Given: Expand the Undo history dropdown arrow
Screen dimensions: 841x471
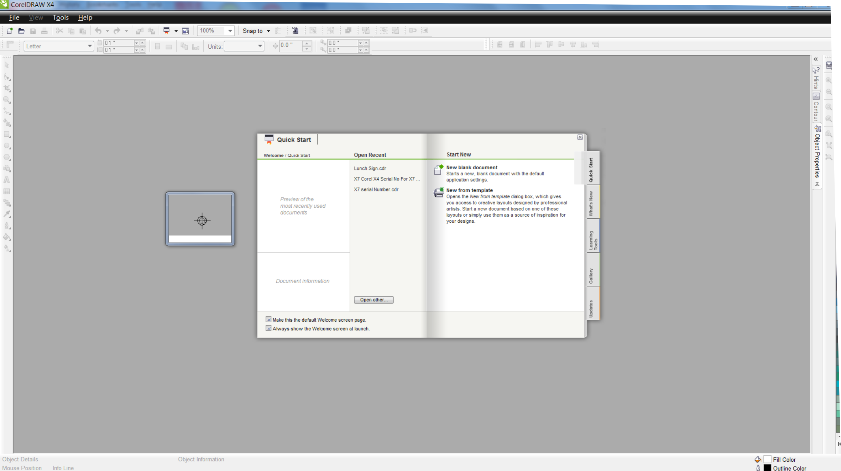Looking at the screenshot, I should coord(107,31).
